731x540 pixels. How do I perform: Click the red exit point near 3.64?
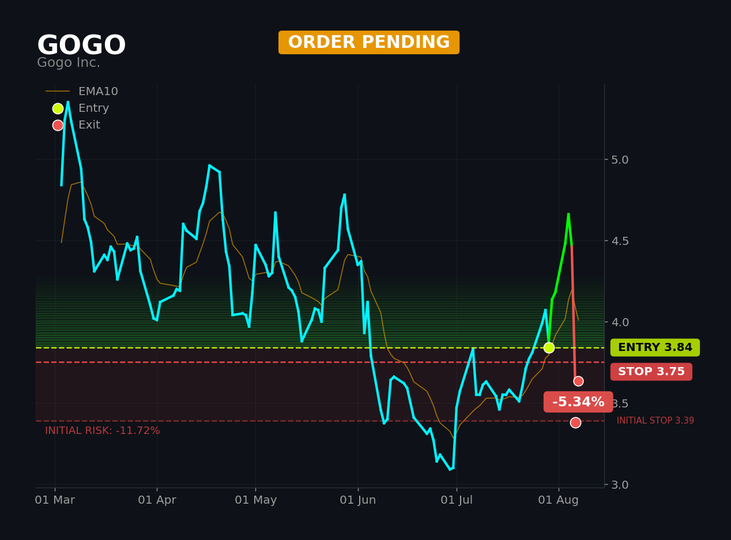point(578,381)
